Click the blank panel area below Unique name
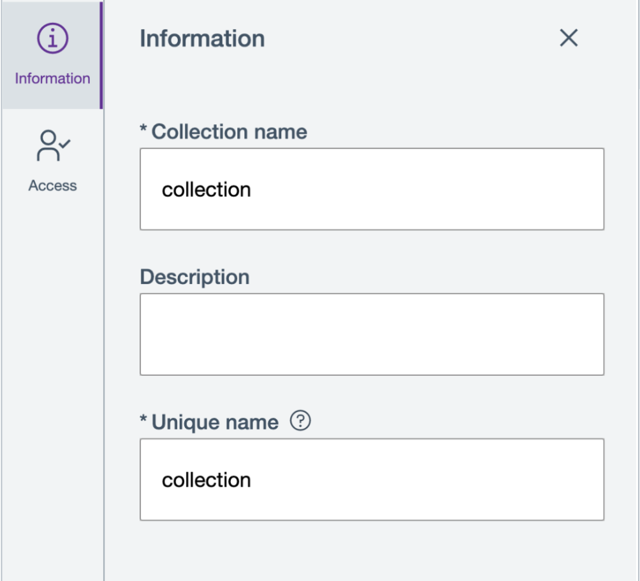 pyautogui.click(x=372, y=551)
